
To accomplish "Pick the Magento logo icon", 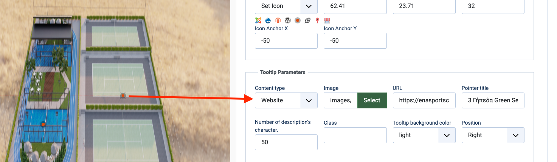I will click(x=278, y=20).
